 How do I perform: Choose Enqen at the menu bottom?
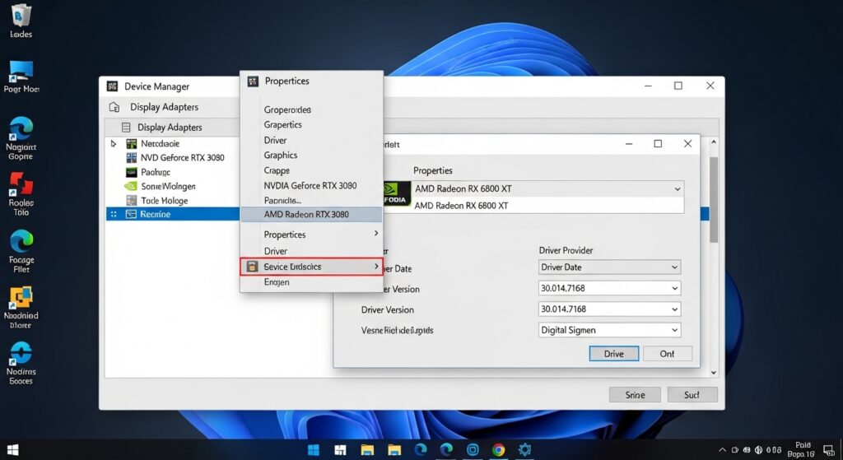tap(277, 281)
